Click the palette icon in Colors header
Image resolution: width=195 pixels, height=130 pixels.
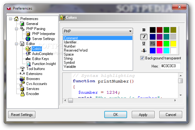click(63, 17)
